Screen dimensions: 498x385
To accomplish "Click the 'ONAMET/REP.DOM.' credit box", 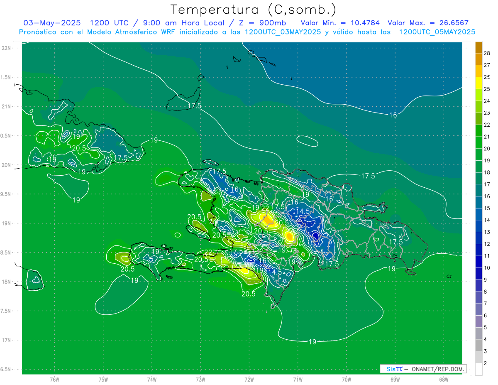I will (423, 369).
